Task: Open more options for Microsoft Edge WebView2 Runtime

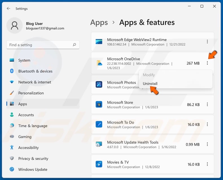Action: click(207, 41)
